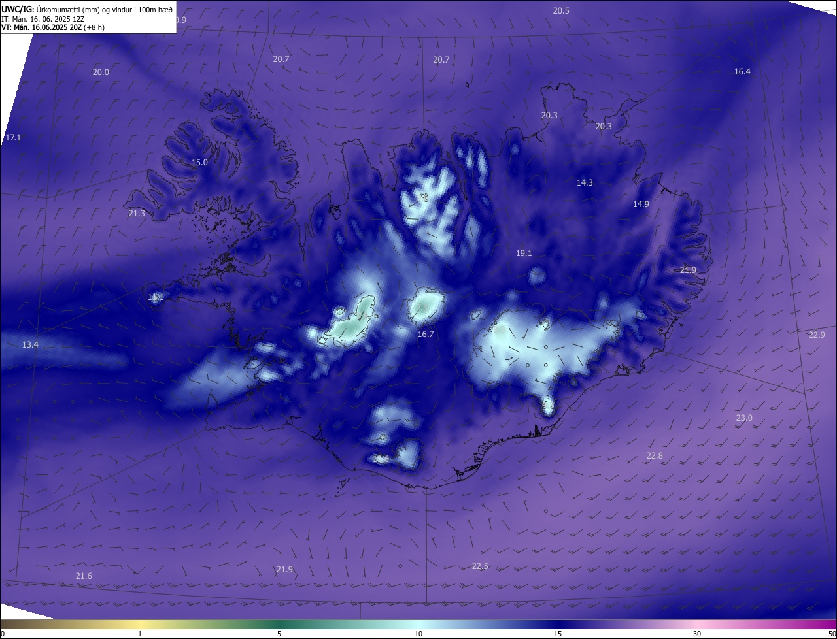Click the '5' label on the color scale
Screen dimensions: 837x639
[x=279, y=634]
